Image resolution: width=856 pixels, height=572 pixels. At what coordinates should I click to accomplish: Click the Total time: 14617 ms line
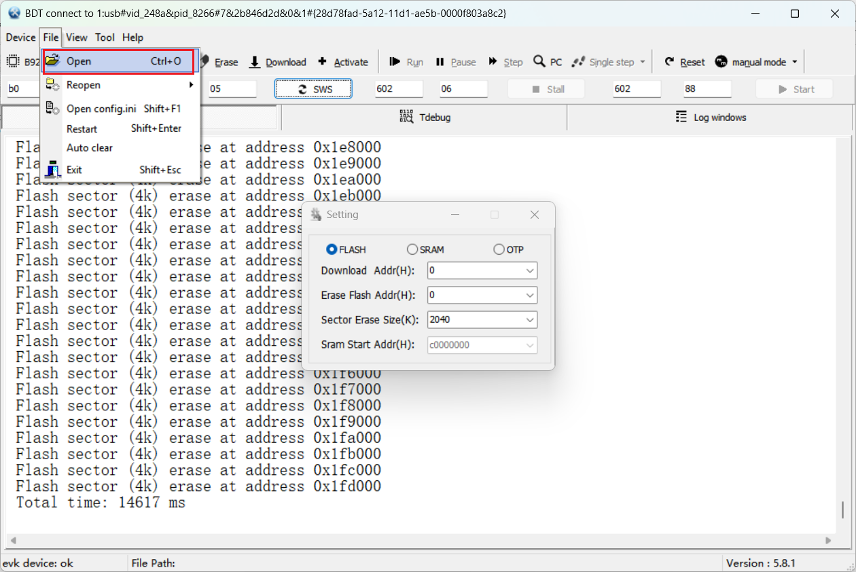coord(101,503)
